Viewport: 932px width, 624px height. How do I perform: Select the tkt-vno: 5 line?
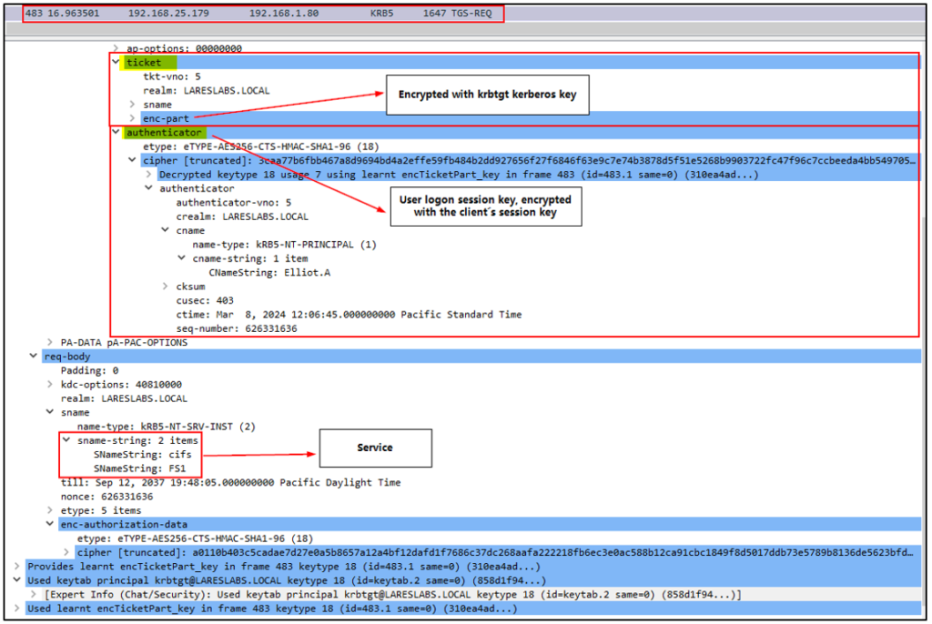tap(172, 76)
